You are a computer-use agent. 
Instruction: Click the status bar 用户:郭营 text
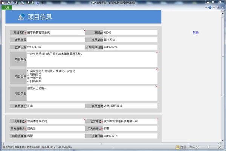[8, 147]
